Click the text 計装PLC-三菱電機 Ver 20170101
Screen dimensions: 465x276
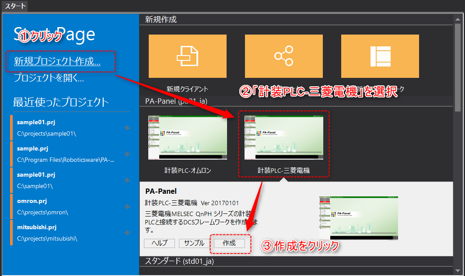click(x=192, y=203)
